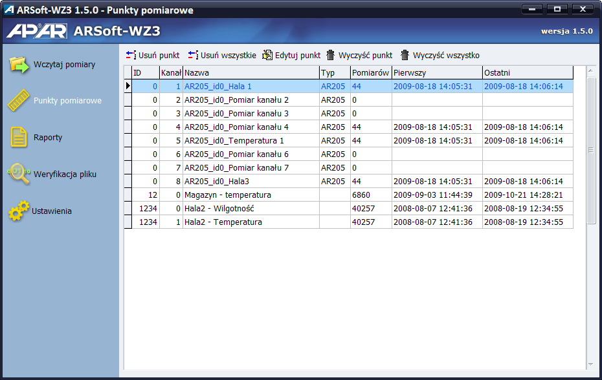Click the Wyczyść punkt trash icon

tap(330, 55)
